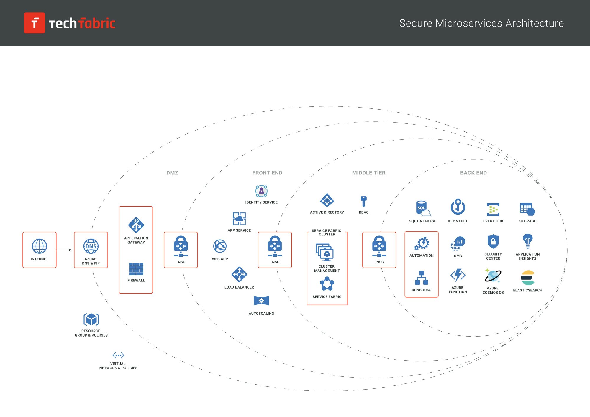Click the MIDDLE TIER heading
This screenshot has height=417, width=590.
[x=369, y=173]
